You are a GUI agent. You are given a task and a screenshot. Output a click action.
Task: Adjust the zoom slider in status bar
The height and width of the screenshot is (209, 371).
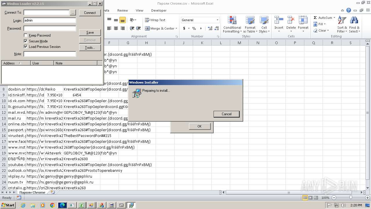pos(351,198)
